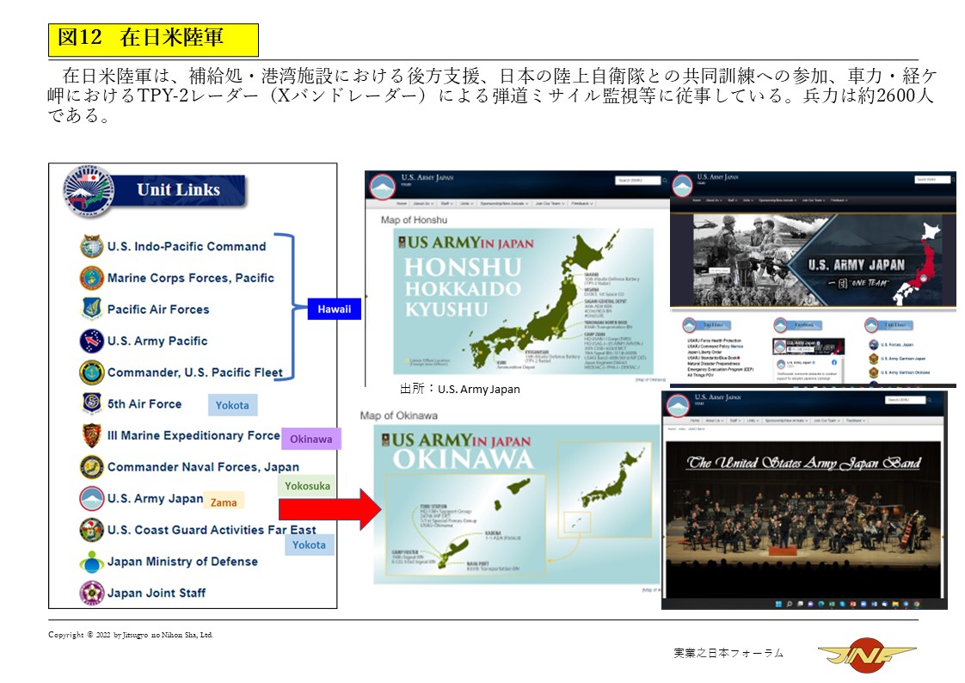
Task: Open the Pacific Air Forces link
Action: 158,309
